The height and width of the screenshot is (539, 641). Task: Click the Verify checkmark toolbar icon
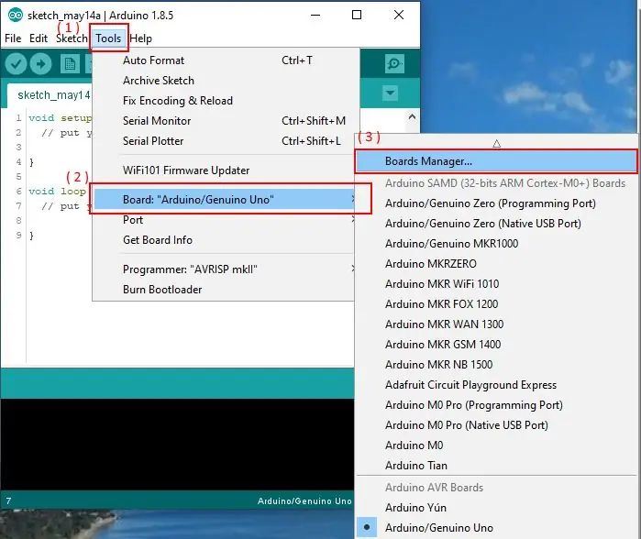click(x=16, y=64)
